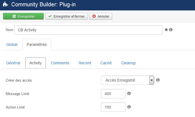This screenshot has width=195, height=117.
Task: Open the Général sub-tab
Action: (13, 63)
